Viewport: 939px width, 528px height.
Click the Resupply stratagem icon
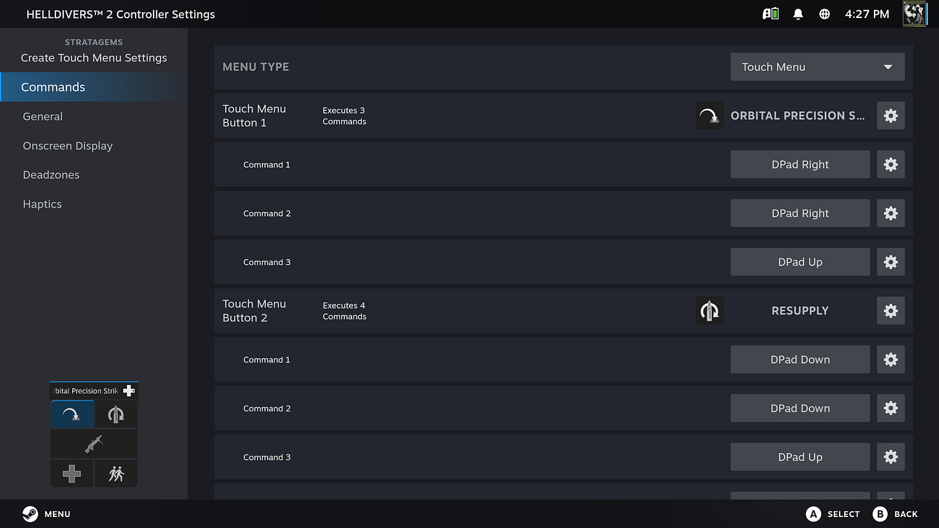click(x=709, y=311)
